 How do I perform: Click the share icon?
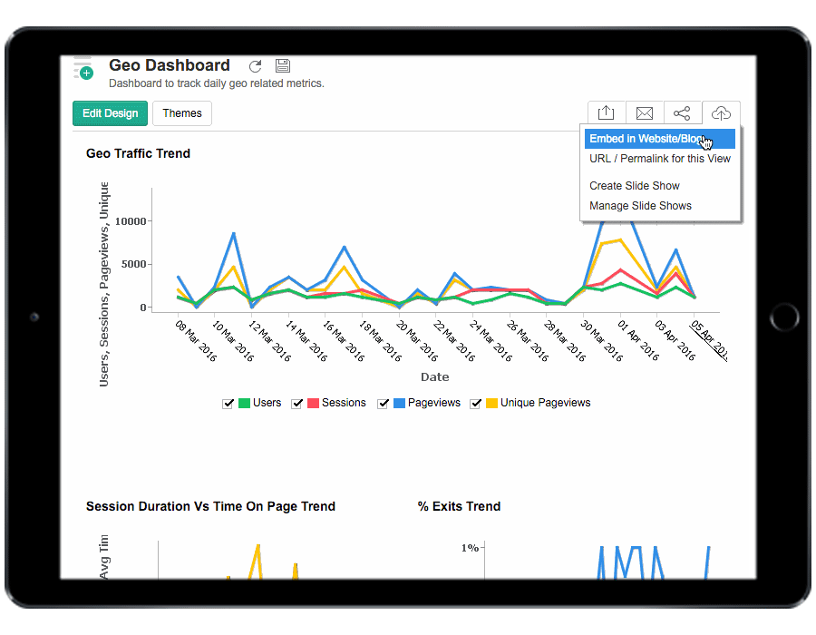(682, 113)
